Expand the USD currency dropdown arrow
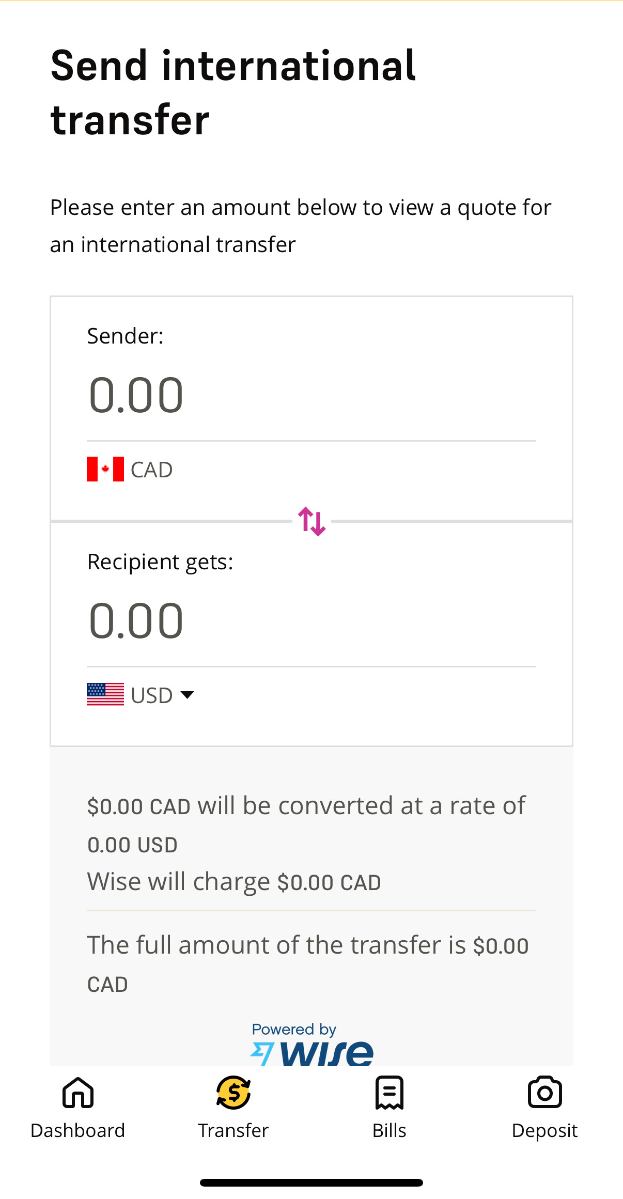This screenshot has height=1199, width=623. pyautogui.click(x=187, y=695)
